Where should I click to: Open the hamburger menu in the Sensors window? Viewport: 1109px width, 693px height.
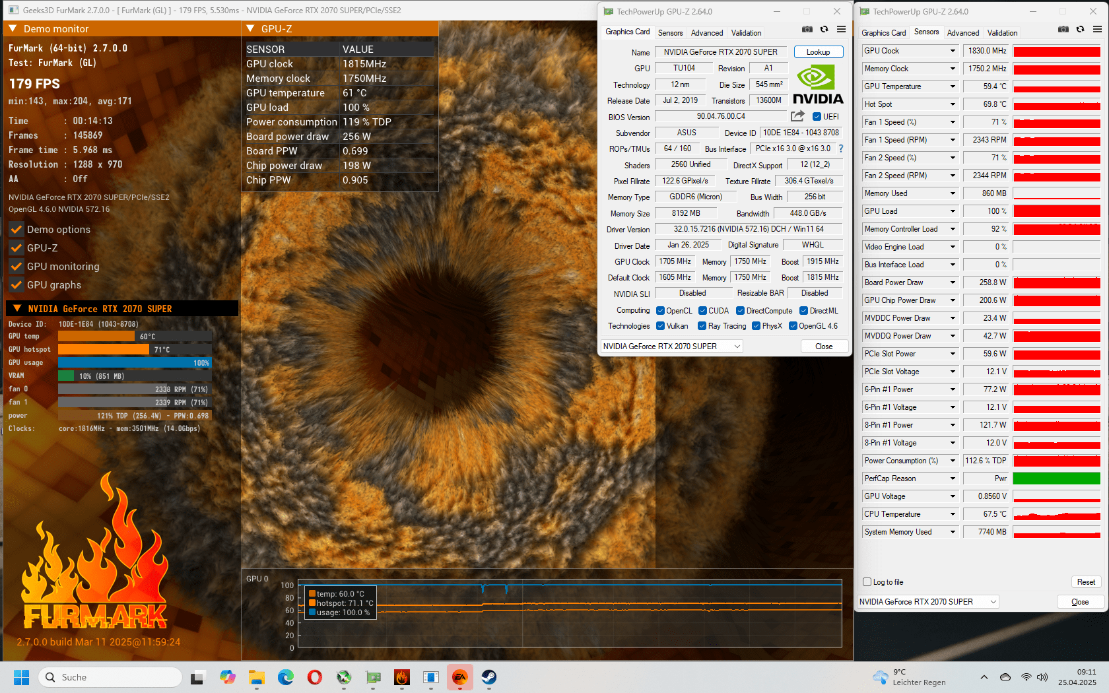[1097, 29]
